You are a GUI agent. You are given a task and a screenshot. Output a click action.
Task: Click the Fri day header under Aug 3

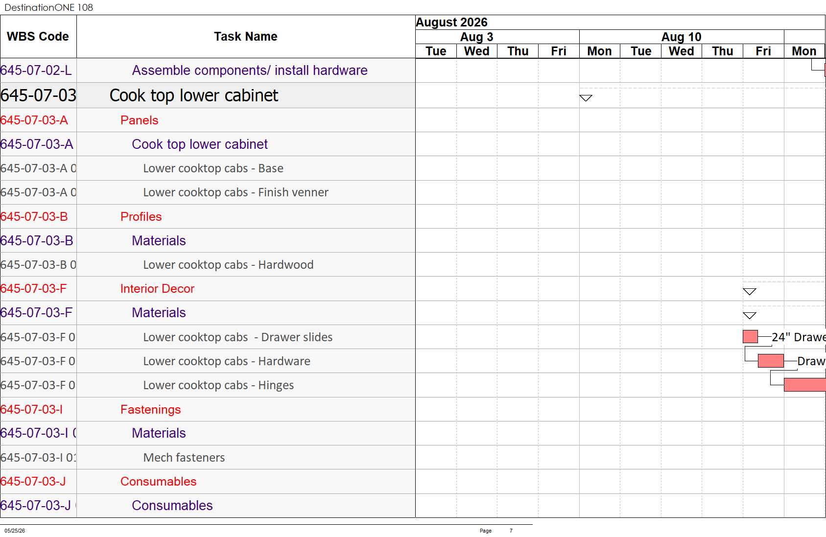pos(559,51)
